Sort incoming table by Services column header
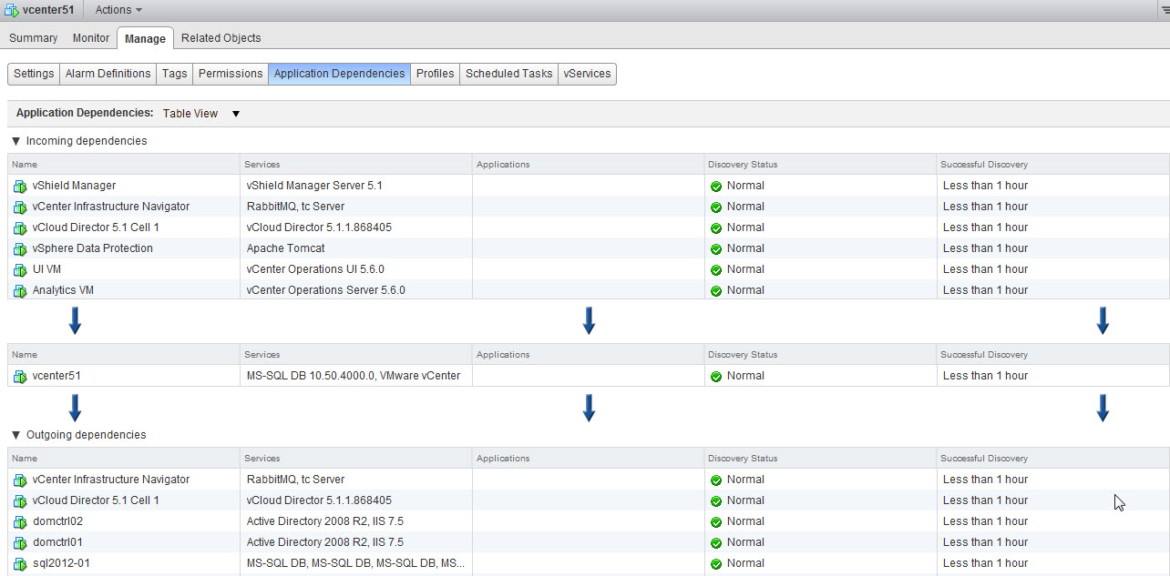This screenshot has width=1170, height=576. 356,165
